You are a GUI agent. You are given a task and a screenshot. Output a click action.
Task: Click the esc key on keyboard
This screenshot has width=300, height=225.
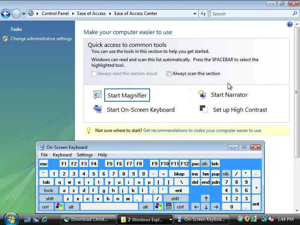click(44, 164)
